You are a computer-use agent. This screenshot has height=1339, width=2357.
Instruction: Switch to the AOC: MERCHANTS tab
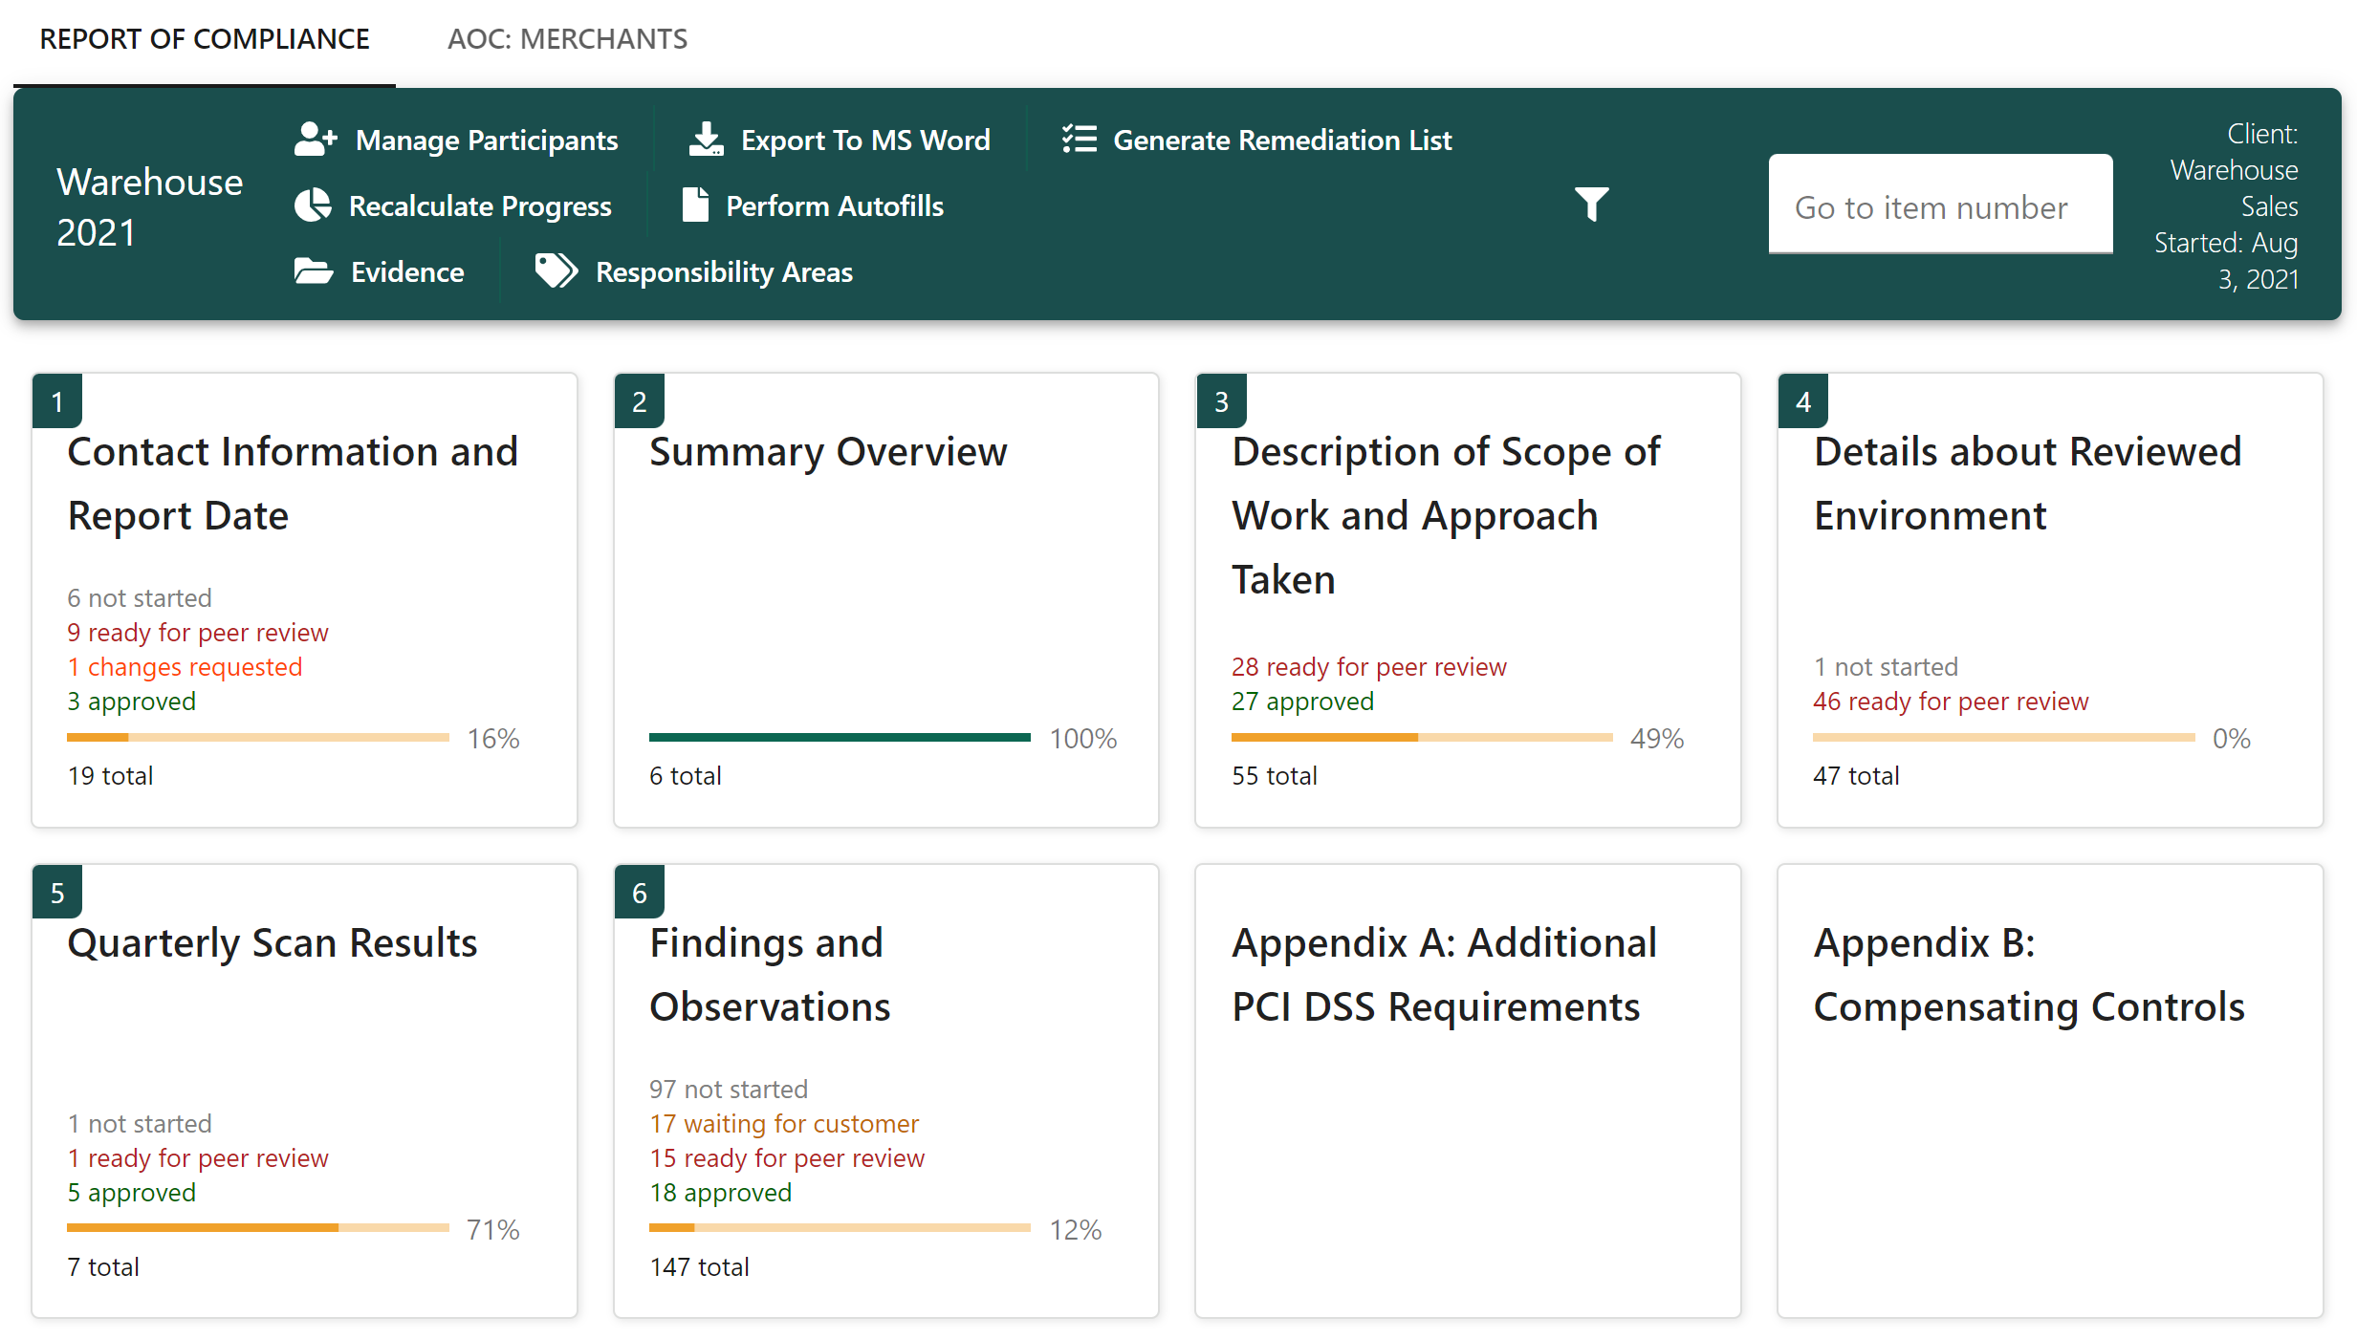566,39
